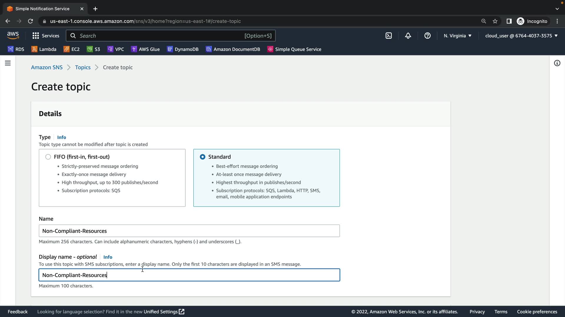Image resolution: width=565 pixels, height=317 pixels.
Task: Click the Simple Notification Service browser tab
Action: coord(42,9)
